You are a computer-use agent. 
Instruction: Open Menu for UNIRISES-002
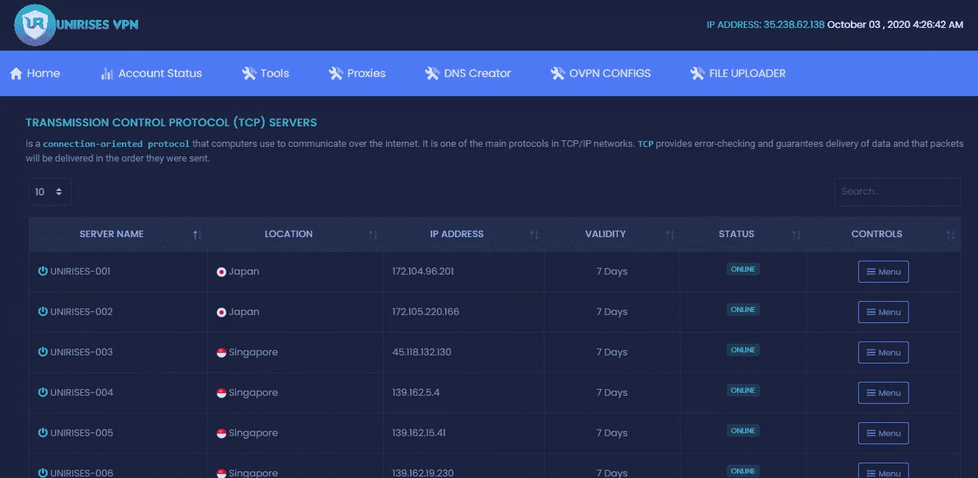(x=883, y=312)
